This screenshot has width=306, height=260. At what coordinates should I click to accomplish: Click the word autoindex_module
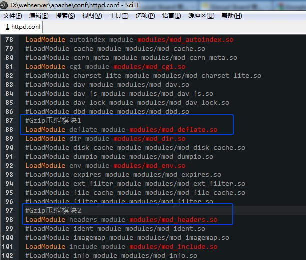[101, 40]
